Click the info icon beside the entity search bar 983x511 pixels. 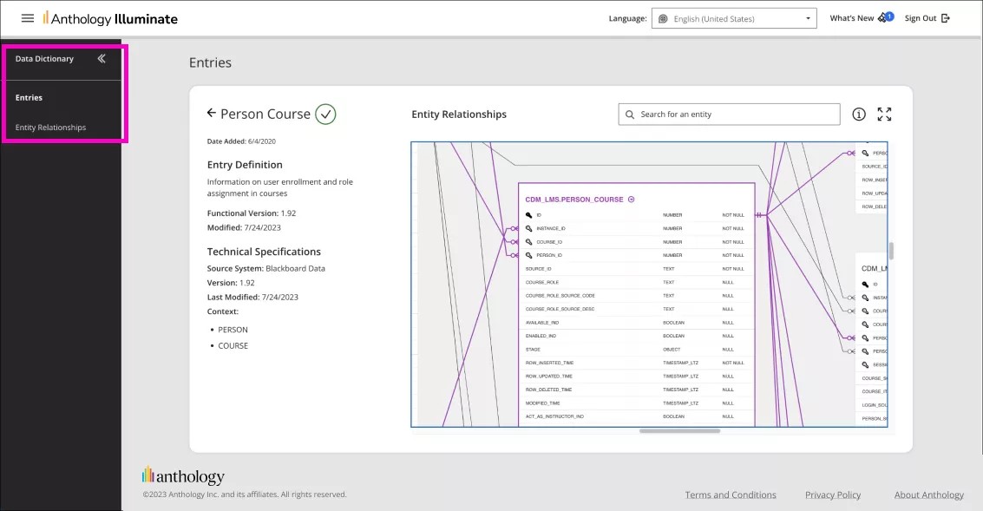[858, 114]
